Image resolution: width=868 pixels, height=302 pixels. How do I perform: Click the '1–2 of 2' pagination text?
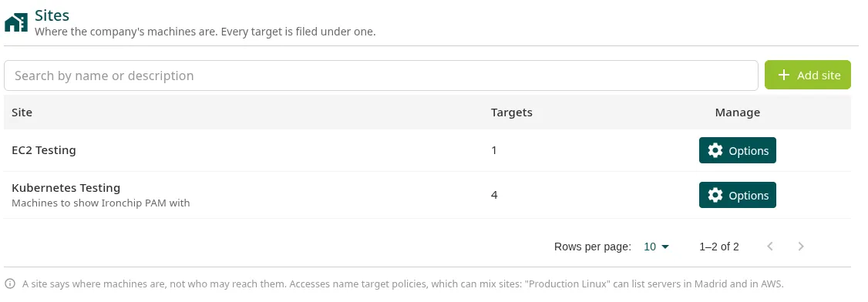[719, 247]
